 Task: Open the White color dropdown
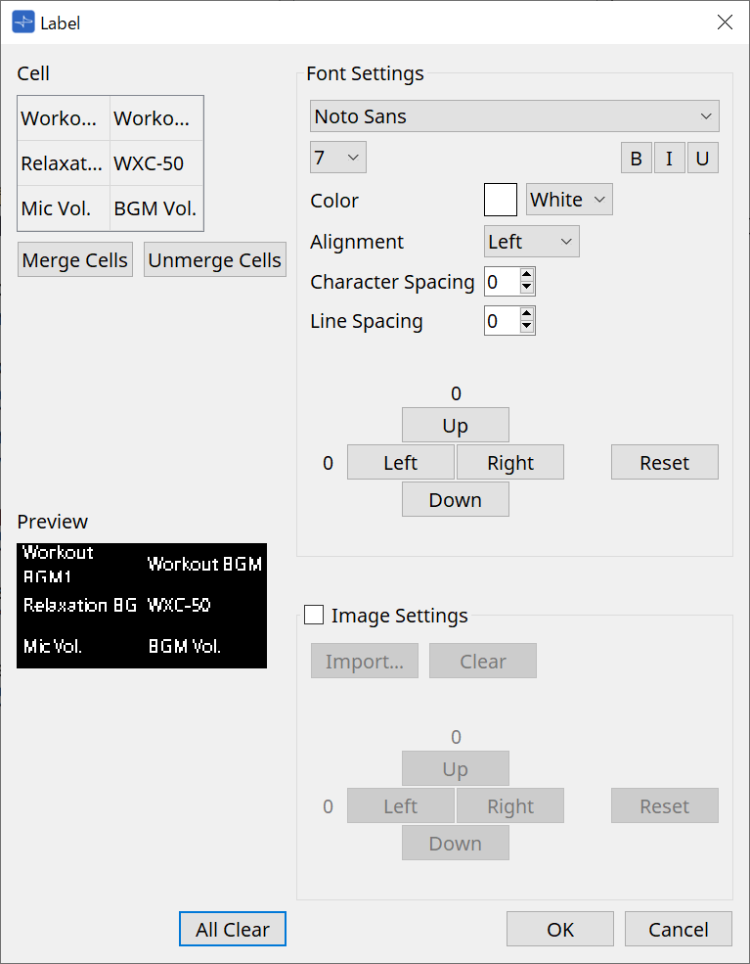[569, 199]
